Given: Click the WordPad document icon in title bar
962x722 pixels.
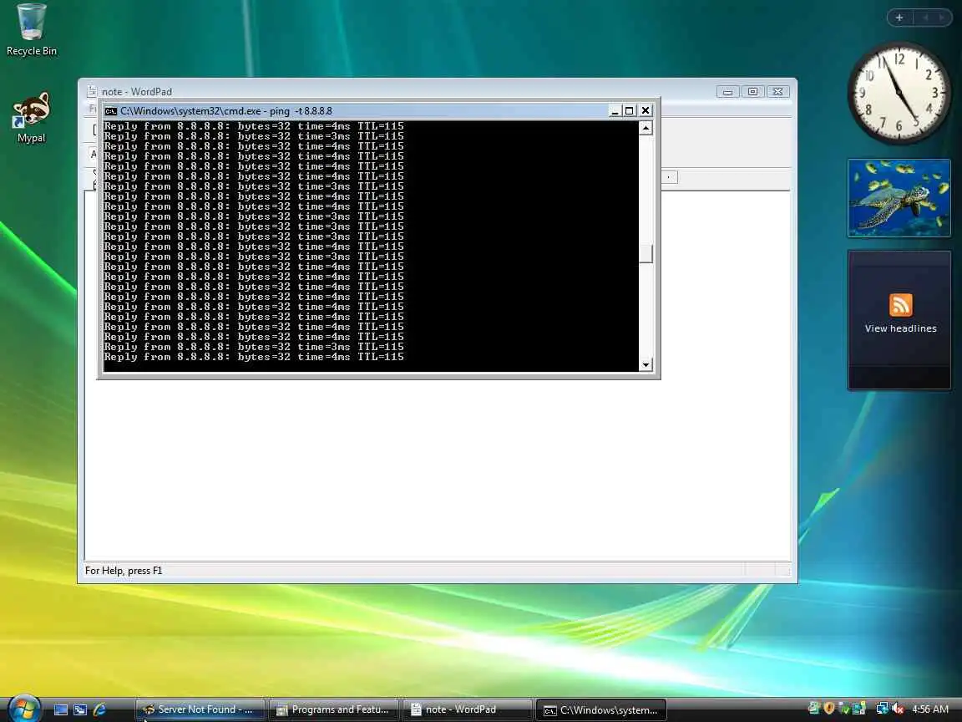Looking at the screenshot, I should point(91,91).
